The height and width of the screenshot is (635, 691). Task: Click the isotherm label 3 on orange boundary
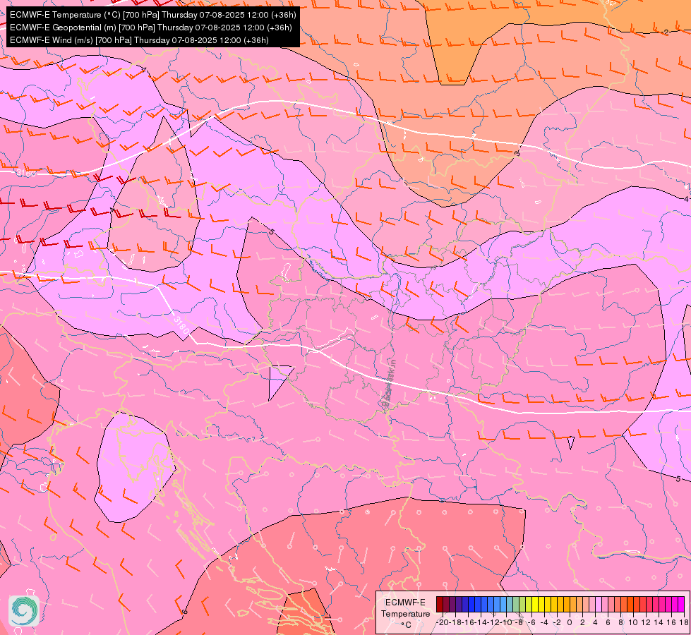(x=517, y=153)
